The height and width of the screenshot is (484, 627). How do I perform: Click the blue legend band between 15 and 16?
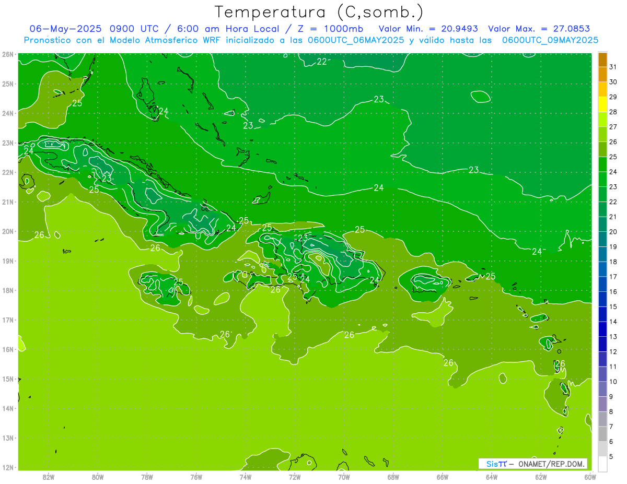point(602,299)
